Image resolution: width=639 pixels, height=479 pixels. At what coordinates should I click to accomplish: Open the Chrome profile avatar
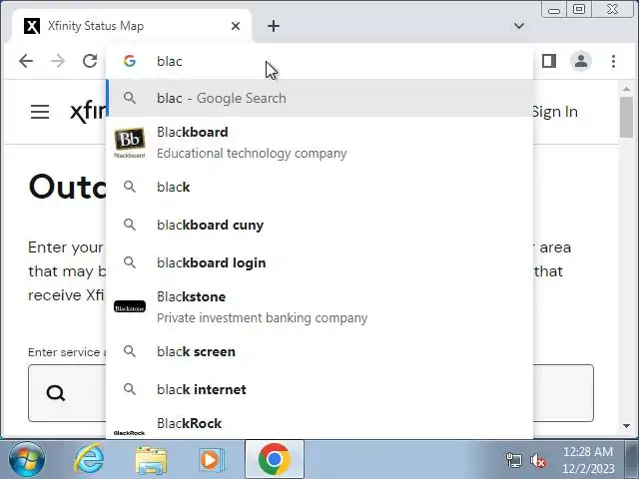(581, 61)
